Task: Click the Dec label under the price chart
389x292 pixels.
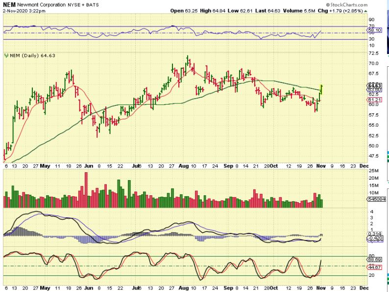Action: click(364, 166)
